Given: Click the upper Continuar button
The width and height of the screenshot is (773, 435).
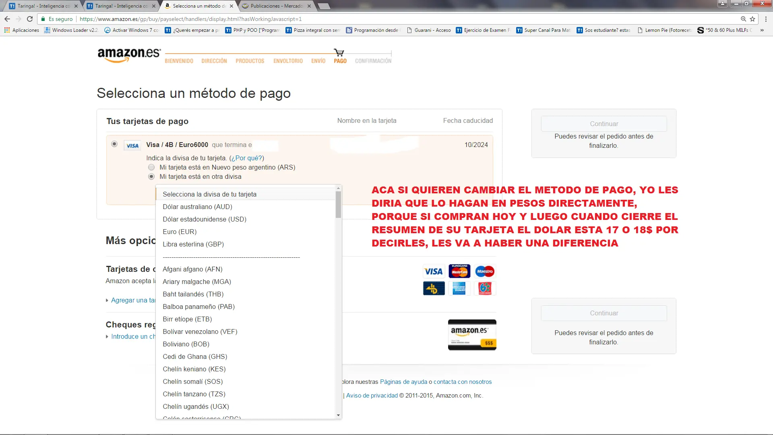Looking at the screenshot, I should pos(604,124).
